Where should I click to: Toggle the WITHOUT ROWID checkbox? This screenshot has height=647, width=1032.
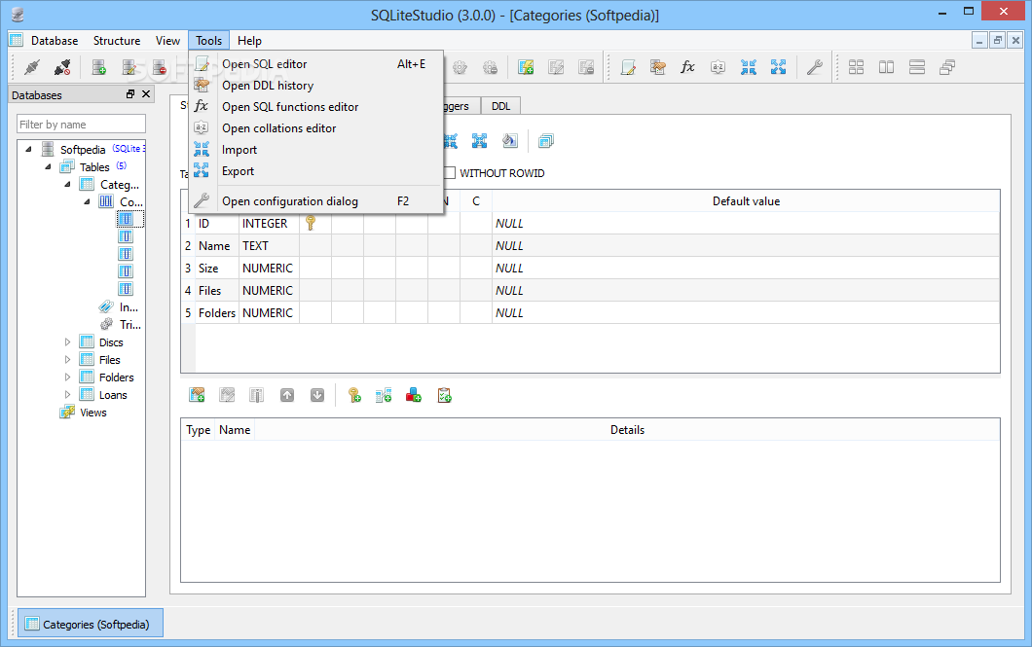click(x=450, y=173)
